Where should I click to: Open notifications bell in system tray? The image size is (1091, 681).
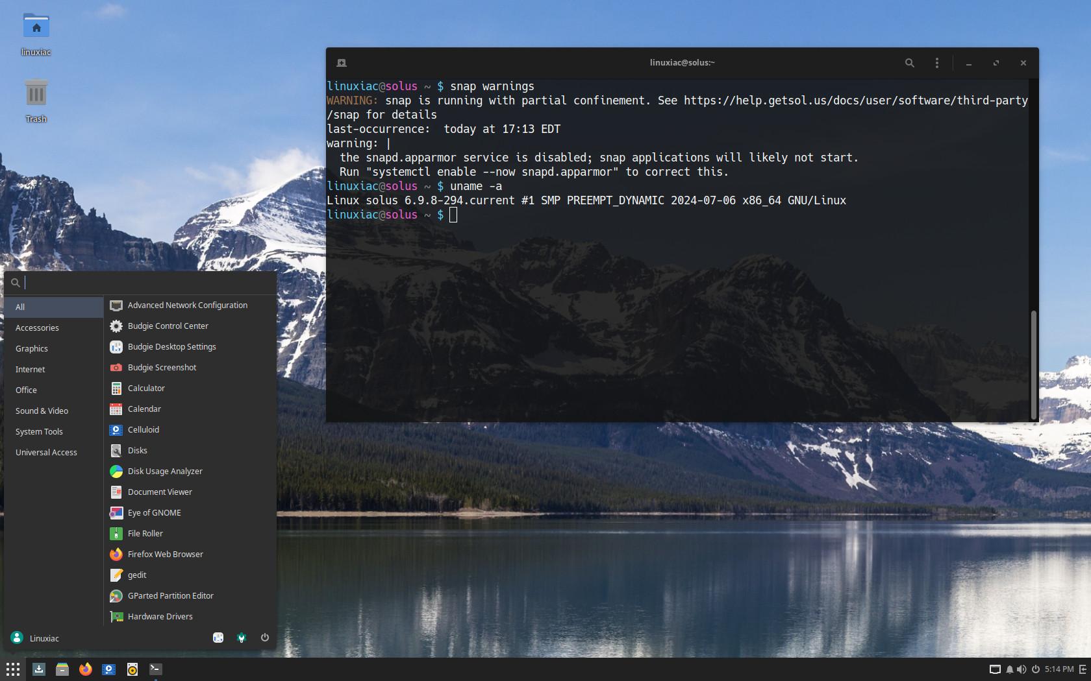[x=1010, y=669]
